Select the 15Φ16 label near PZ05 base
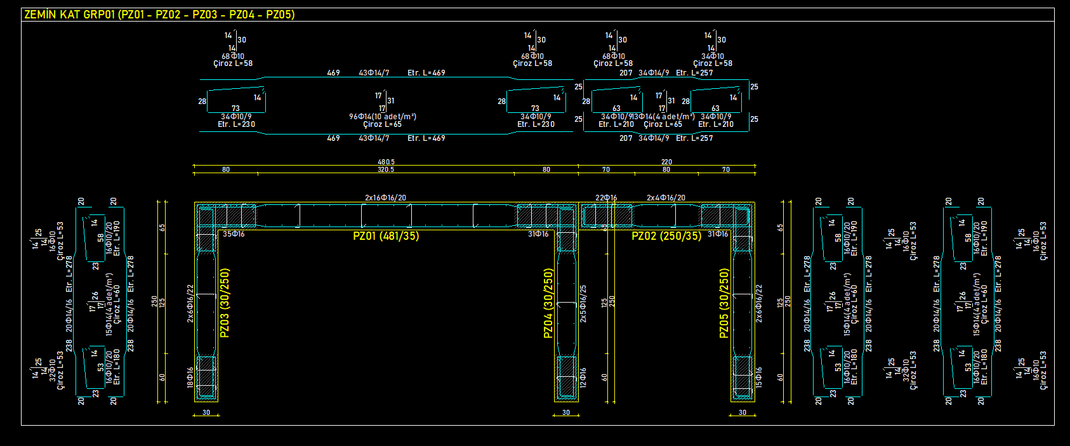The image size is (1070, 446). pyautogui.click(x=759, y=377)
